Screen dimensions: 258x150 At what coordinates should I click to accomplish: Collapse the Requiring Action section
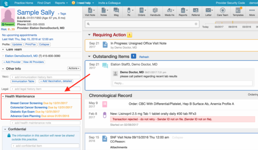pyautogui.click(x=89, y=35)
